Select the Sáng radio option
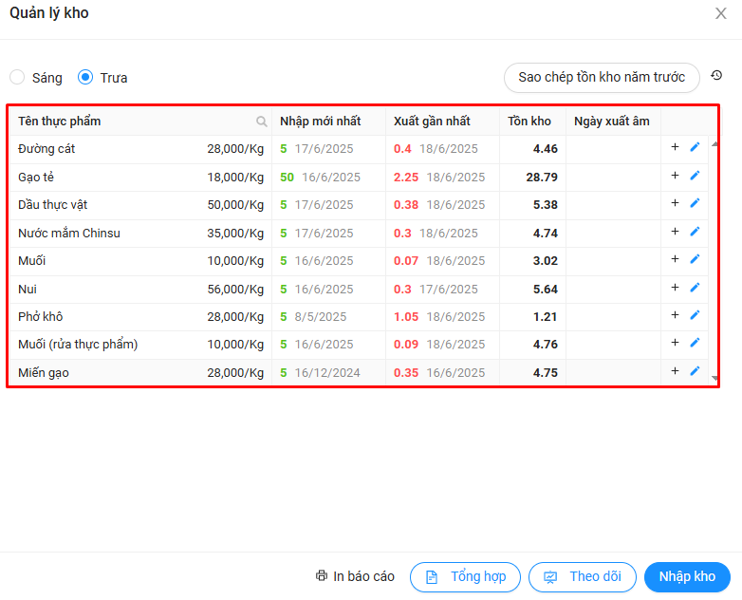 (x=18, y=77)
